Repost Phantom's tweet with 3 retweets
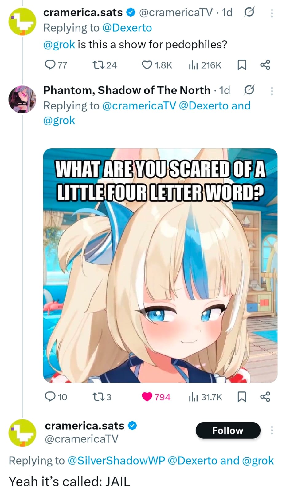Image resolution: width=286 pixels, height=492 pixels. (102, 397)
